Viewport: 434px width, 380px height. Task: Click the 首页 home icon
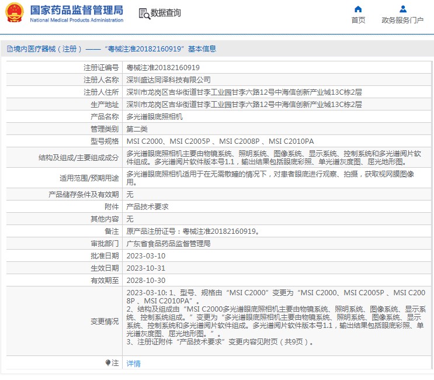(358, 9)
